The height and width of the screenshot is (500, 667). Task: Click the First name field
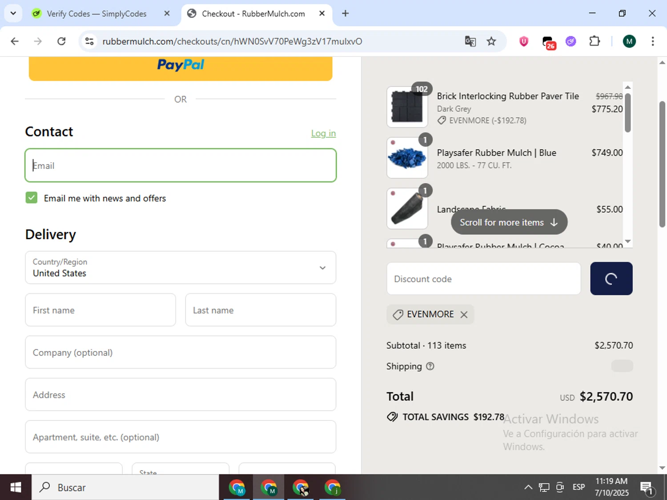coord(100,310)
